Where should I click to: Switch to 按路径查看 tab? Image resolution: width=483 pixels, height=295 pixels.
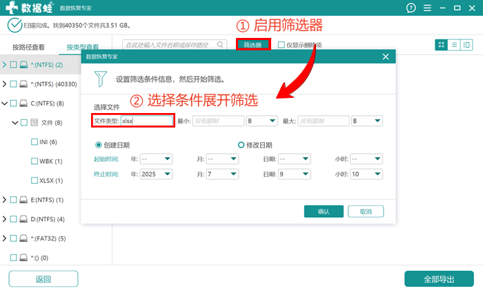coord(28,47)
